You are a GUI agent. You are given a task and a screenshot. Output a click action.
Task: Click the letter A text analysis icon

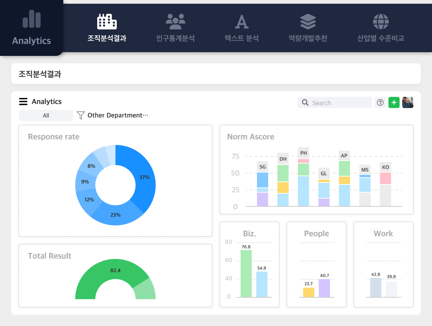pos(241,22)
